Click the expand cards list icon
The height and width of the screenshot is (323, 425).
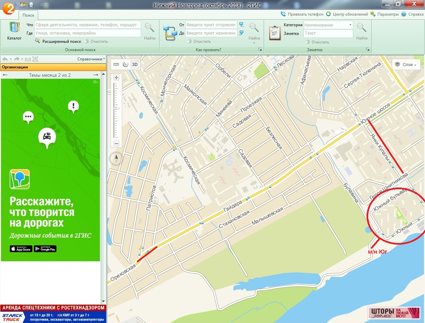click(35, 59)
